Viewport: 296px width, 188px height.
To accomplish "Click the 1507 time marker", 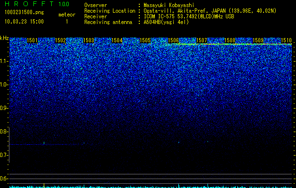I will tap(201, 40).
